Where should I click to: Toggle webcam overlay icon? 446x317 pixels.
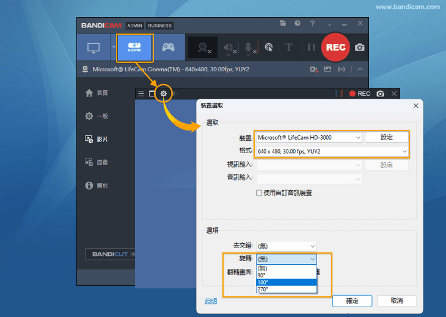(x=203, y=48)
